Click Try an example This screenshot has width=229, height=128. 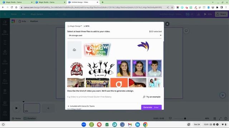coord(152,97)
